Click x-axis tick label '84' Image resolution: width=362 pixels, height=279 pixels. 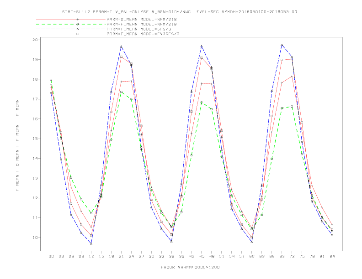332,256
